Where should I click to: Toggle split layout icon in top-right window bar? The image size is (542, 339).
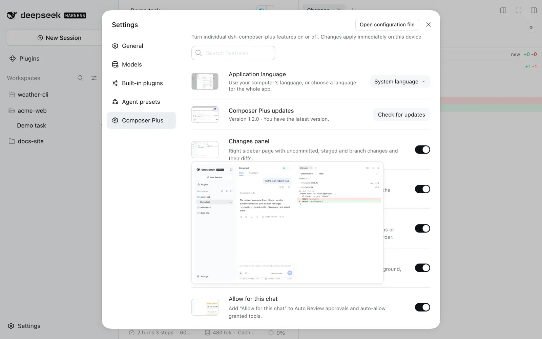click(503, 11)
